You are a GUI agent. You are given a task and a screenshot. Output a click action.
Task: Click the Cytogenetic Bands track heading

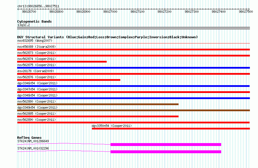tap(34, 21)
